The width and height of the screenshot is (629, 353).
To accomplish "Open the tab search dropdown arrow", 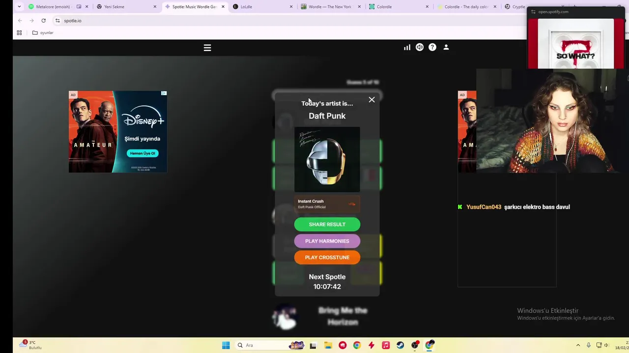I will coord(19,7).
